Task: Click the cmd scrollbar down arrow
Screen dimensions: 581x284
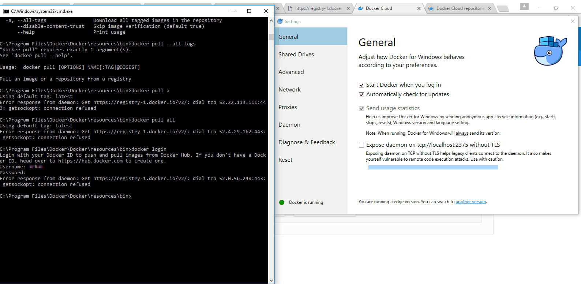Action: click(x=271, y=281)
